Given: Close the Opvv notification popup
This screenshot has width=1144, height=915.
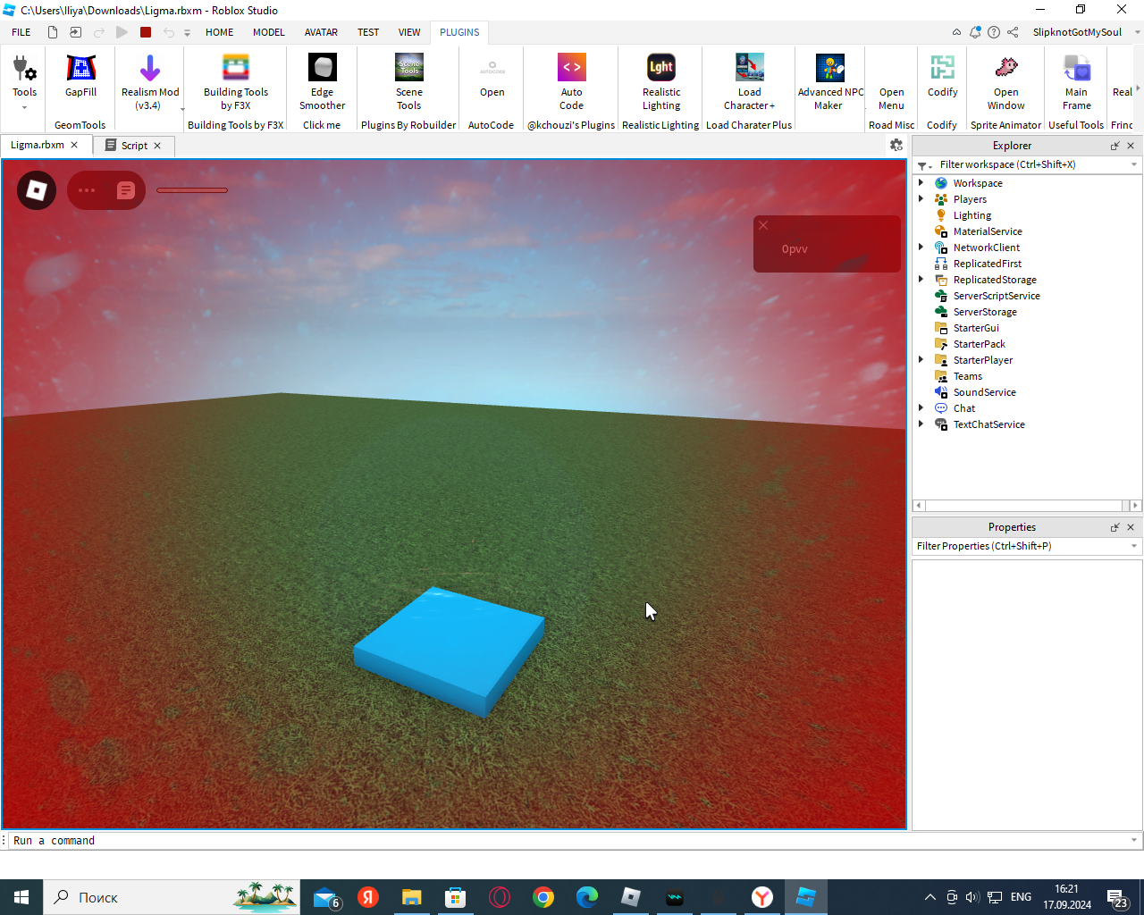Looking at the screenshot, I should (763, 225).
